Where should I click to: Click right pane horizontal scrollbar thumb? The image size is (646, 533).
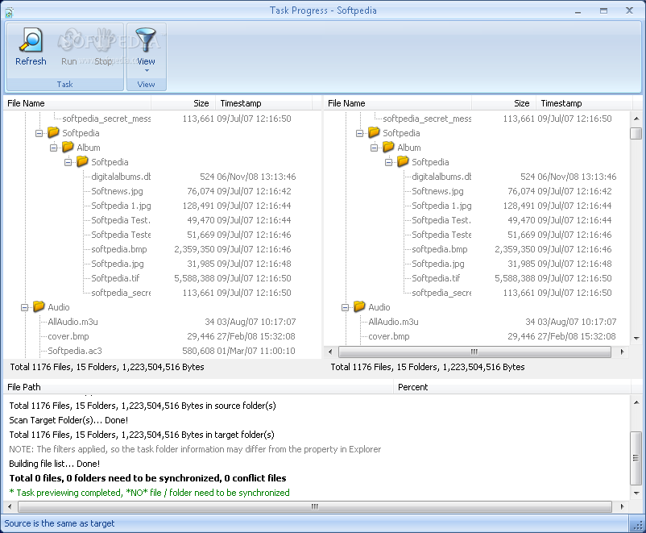pyautogui.click(x=474, y=352)
